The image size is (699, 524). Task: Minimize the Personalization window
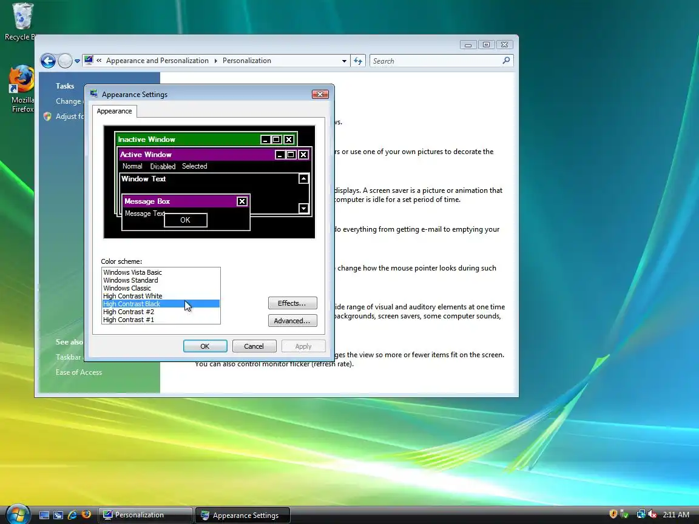pyautogui.click(x=468, y=44)
